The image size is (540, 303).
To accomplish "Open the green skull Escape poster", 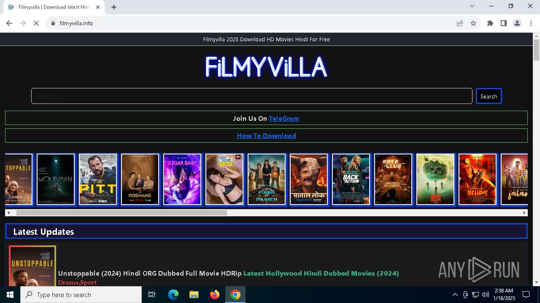I will pyautogui.click(x=435, y=179).
